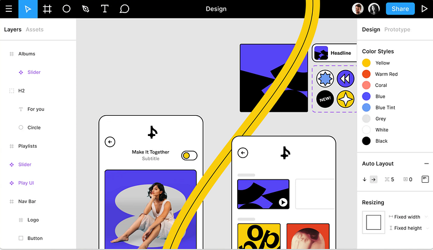Click the red album cover thumbnail
The width and height of the screenshot is (433, 250).
(308, 236)
